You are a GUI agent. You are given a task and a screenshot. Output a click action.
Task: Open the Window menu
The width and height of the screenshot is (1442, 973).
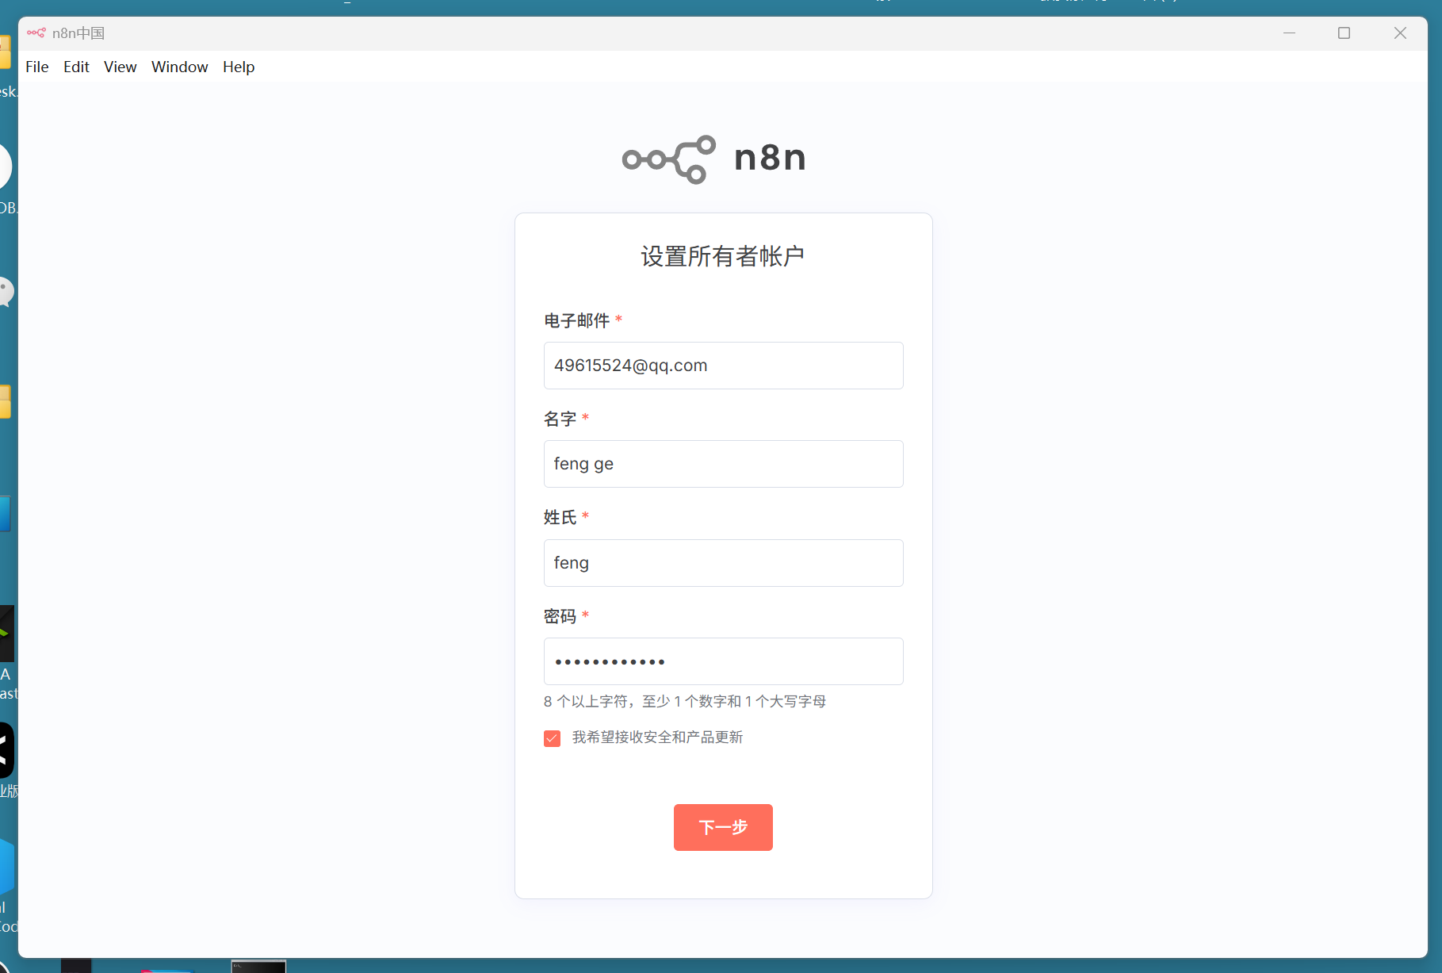coord(180,67)
